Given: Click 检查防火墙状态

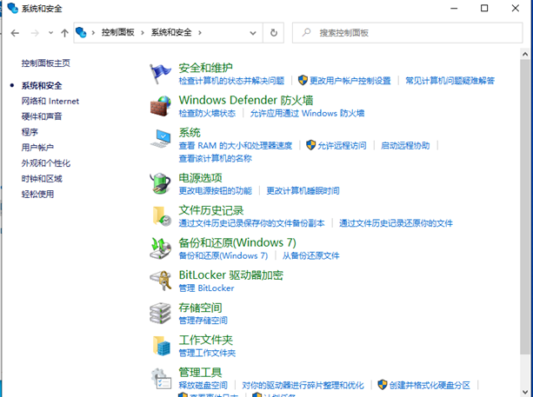Looking at the screenshot, I should (x=207, y=113).
